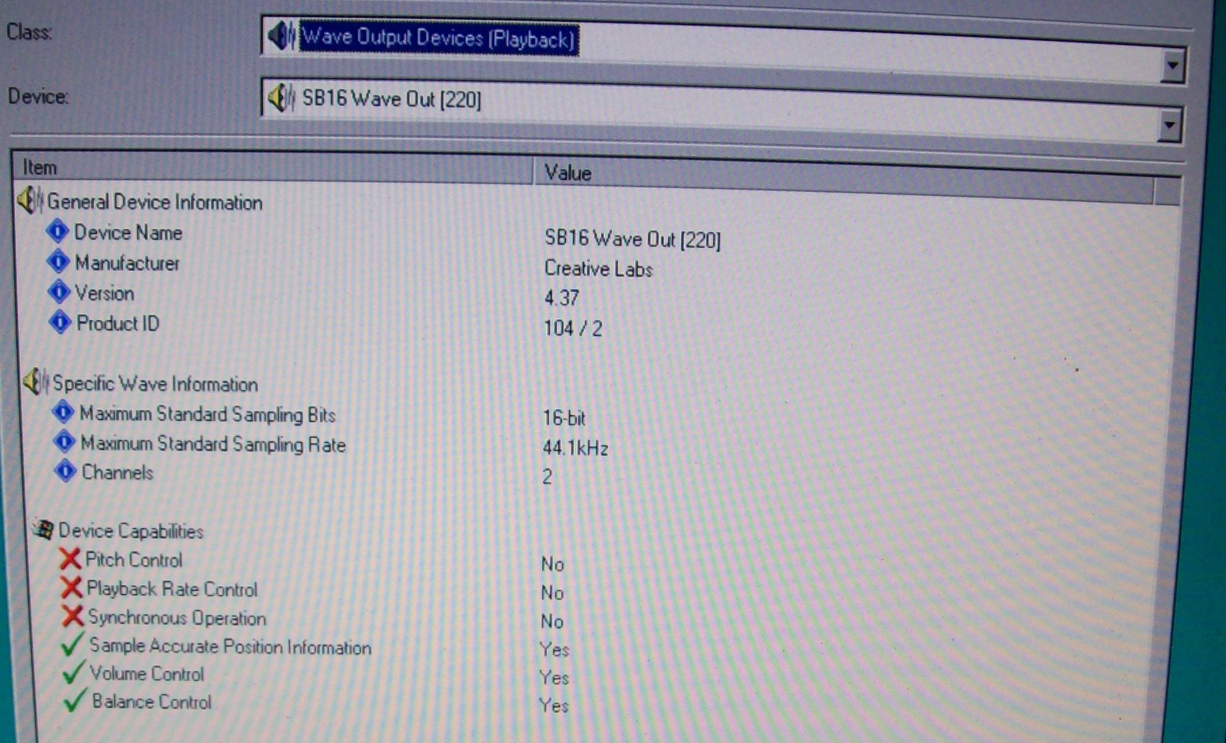Screen dimensions: 1226x743
Task: Select the Version row label
Action: click(x=105, y=294)
